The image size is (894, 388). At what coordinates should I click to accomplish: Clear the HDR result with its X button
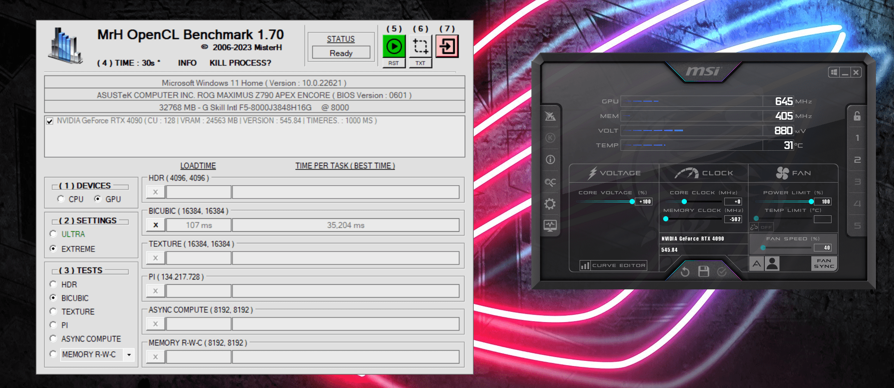(155, 192)
